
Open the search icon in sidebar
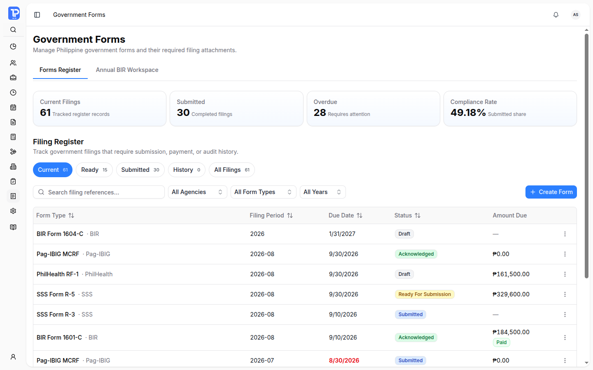pos(13,30)
